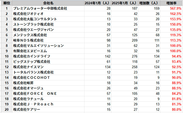Select the メンテックス株式会社 cell
This screenshot has height=113, width=183.
[48, 35]
